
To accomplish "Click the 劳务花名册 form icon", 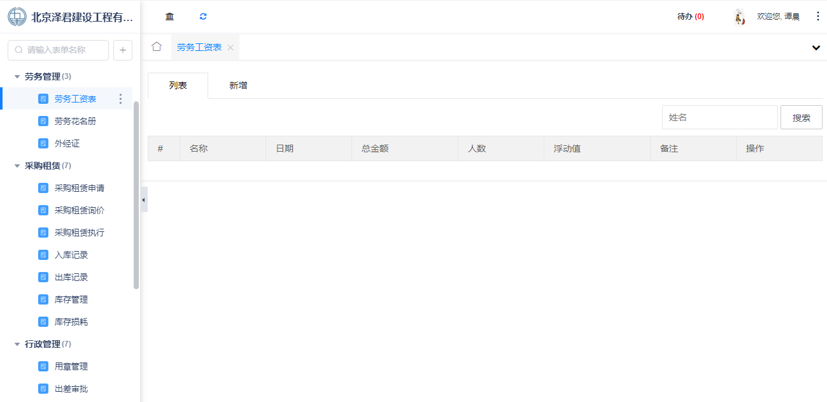I will tap(43, 121).
